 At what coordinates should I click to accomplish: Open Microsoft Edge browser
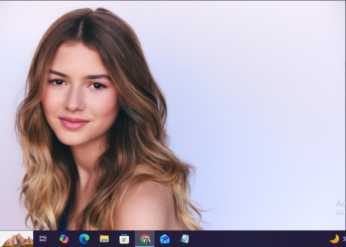84,239
